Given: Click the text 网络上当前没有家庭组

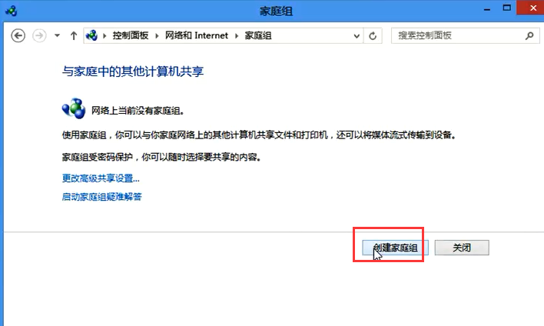Looking at the screenshot, I should point(138,111).
